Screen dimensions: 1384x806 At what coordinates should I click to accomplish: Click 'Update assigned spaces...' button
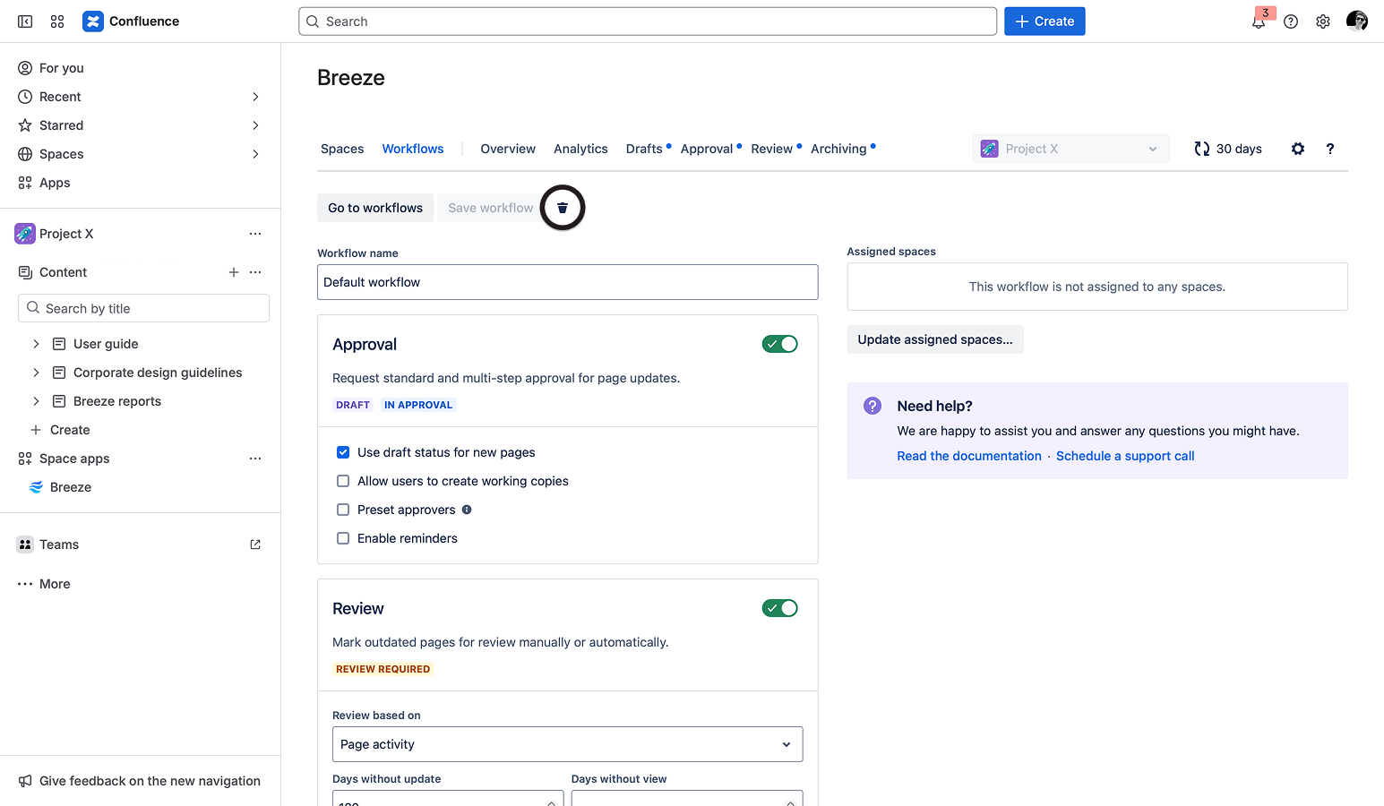934,339
